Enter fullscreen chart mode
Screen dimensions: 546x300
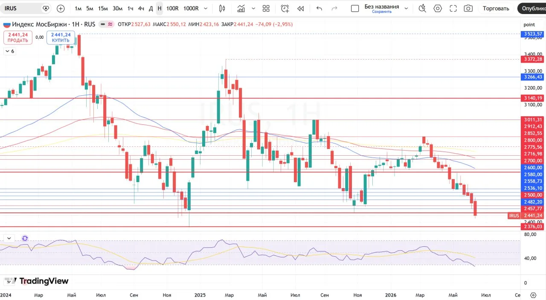[x=453, y=9]
